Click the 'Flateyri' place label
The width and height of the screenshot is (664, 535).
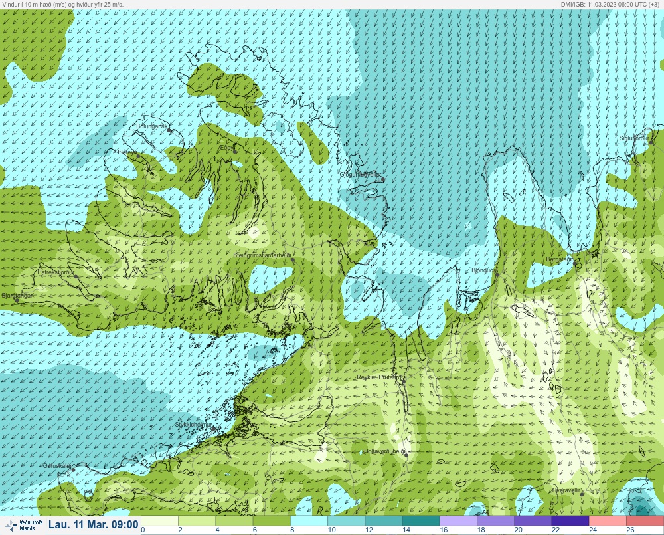tap(127, 152)
